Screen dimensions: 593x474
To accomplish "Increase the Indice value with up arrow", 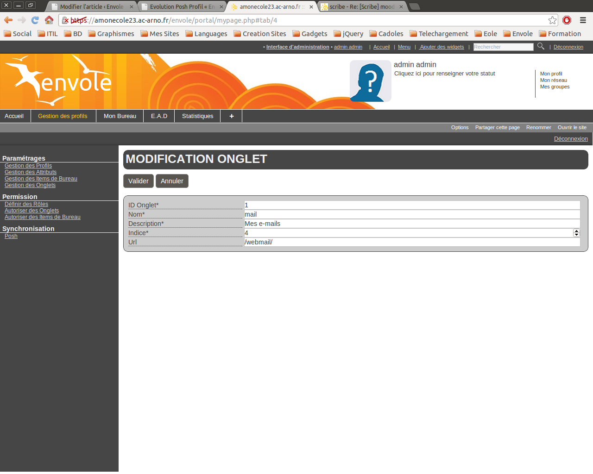I will coord(576,231).
